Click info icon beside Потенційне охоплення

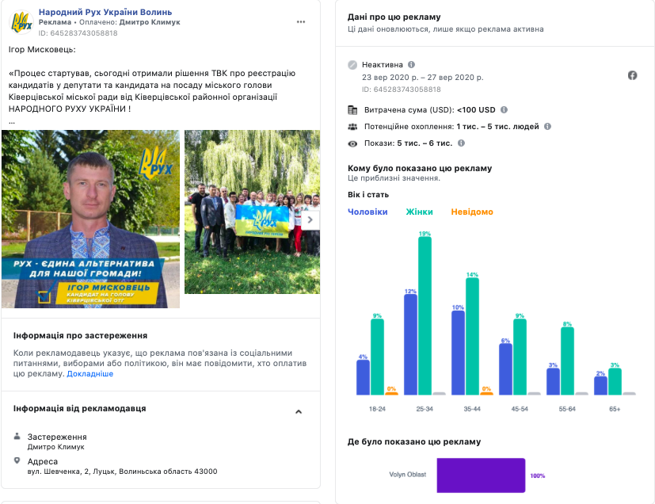[x=547, y=126]
